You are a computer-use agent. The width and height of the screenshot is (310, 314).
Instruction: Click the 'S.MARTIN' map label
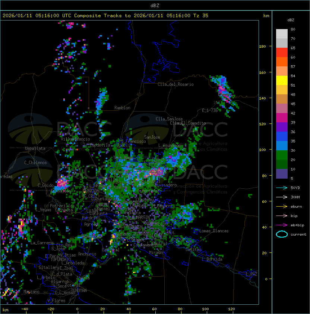[x=140, y=217]
